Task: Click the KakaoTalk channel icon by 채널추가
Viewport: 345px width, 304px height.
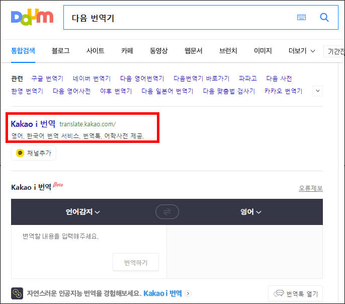Action: pos(20,153)
